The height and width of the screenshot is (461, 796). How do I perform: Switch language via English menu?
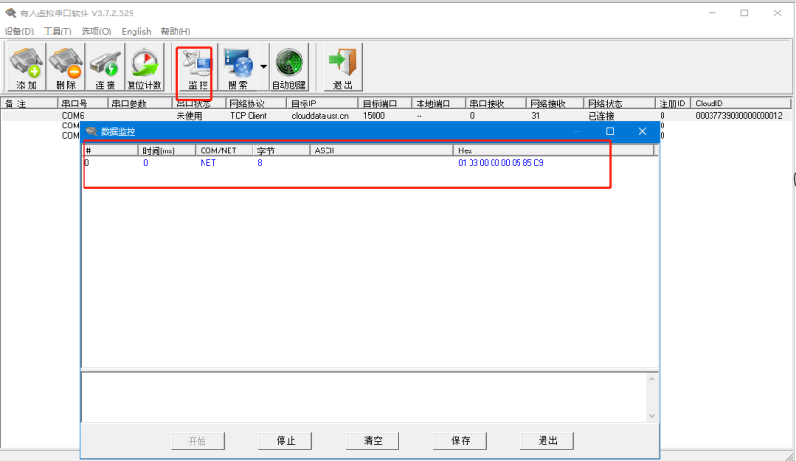(136, 31)
